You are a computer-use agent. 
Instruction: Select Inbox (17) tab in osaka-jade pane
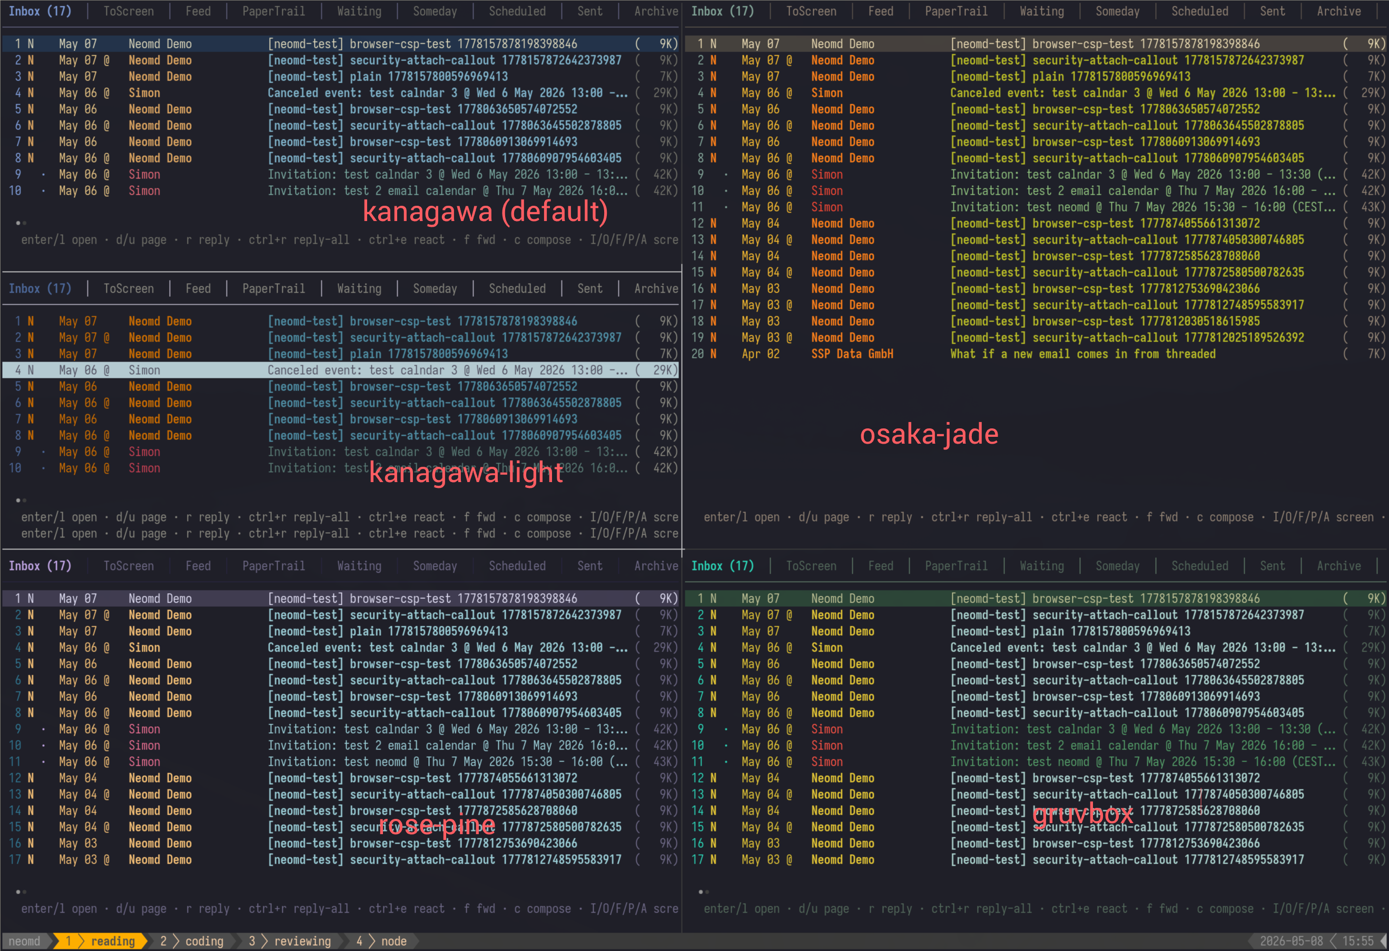(722, 12)
